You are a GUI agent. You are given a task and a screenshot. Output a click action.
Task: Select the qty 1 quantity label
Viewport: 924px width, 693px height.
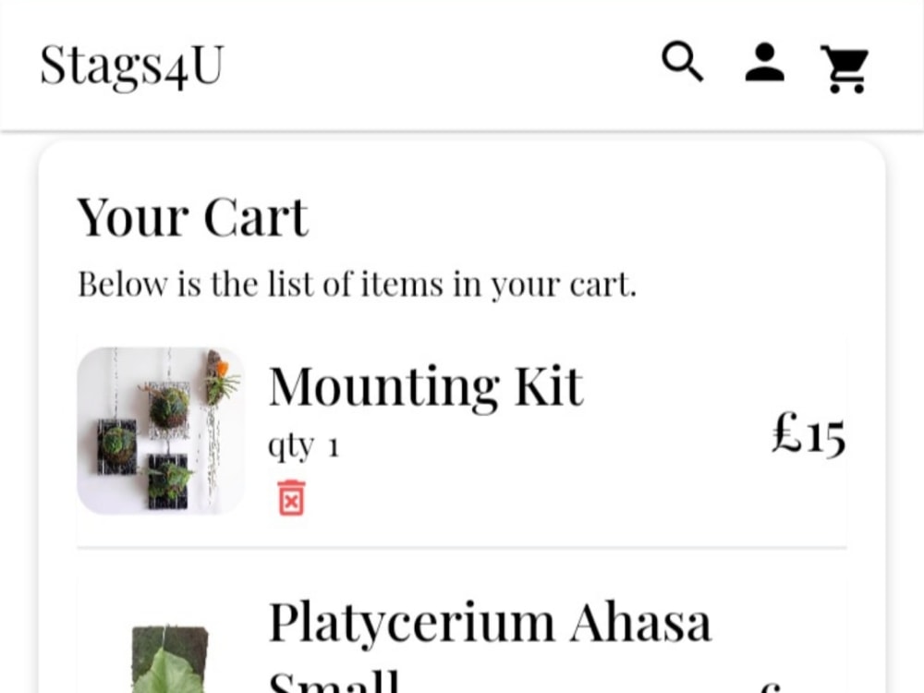coord(303,446)
